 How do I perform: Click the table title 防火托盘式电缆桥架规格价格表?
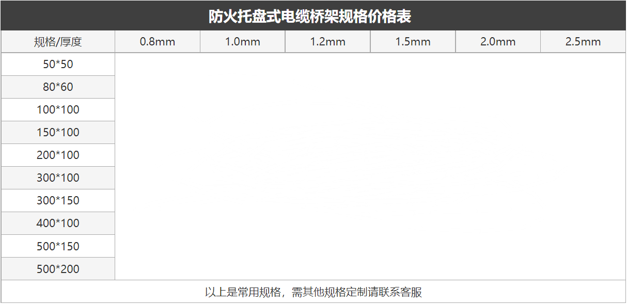pyautogui.click(x=310, y=17)
